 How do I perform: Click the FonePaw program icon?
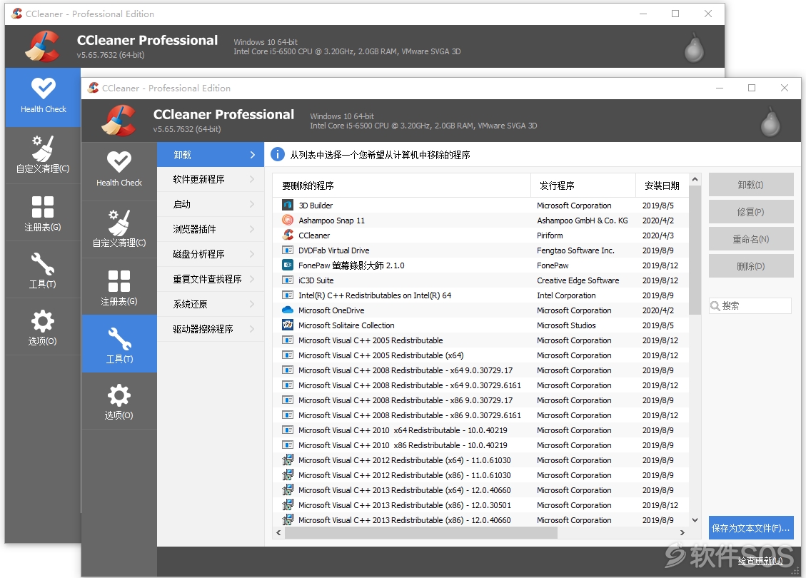(x=288, y=265)
